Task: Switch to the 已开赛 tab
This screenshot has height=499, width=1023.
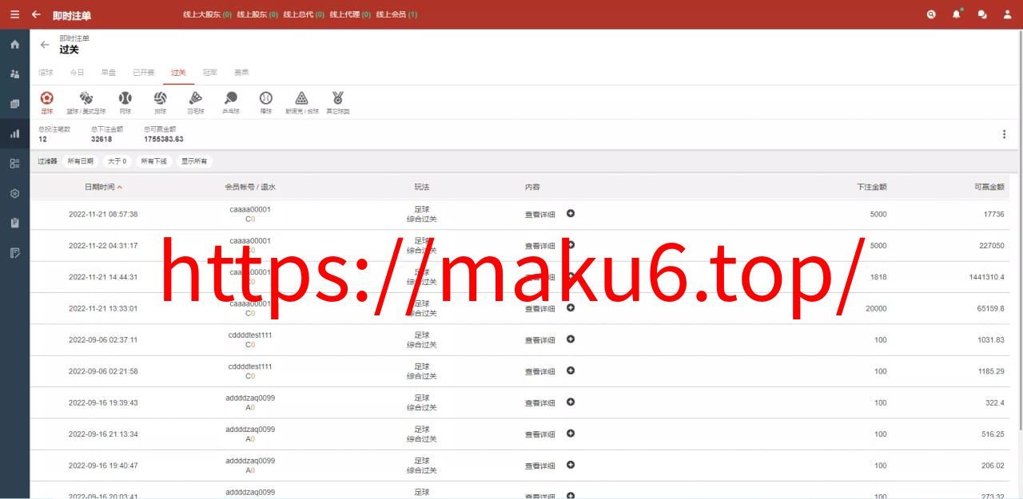Action: click(x=144, y=72)
